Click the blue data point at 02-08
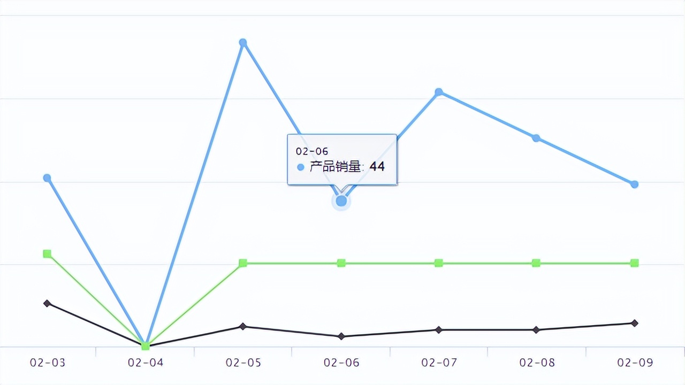Image resolution: width=685 pixels, height=385 pixels. [536, 138]
